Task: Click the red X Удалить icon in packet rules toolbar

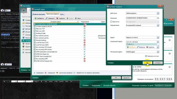Action: 57,18
